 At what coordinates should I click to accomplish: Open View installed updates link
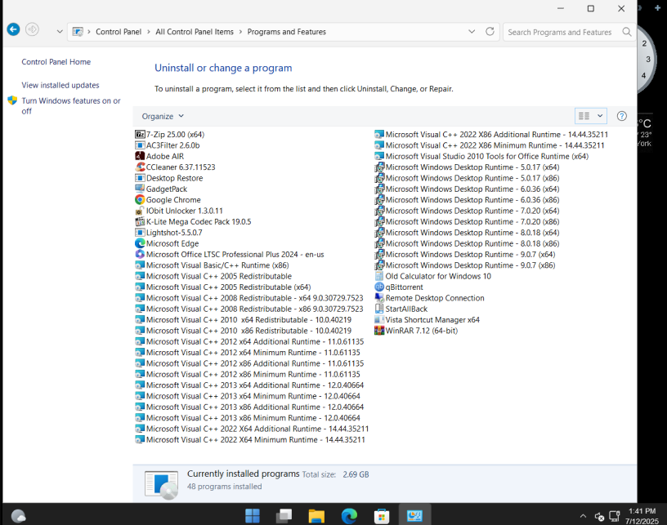[60, 86]
